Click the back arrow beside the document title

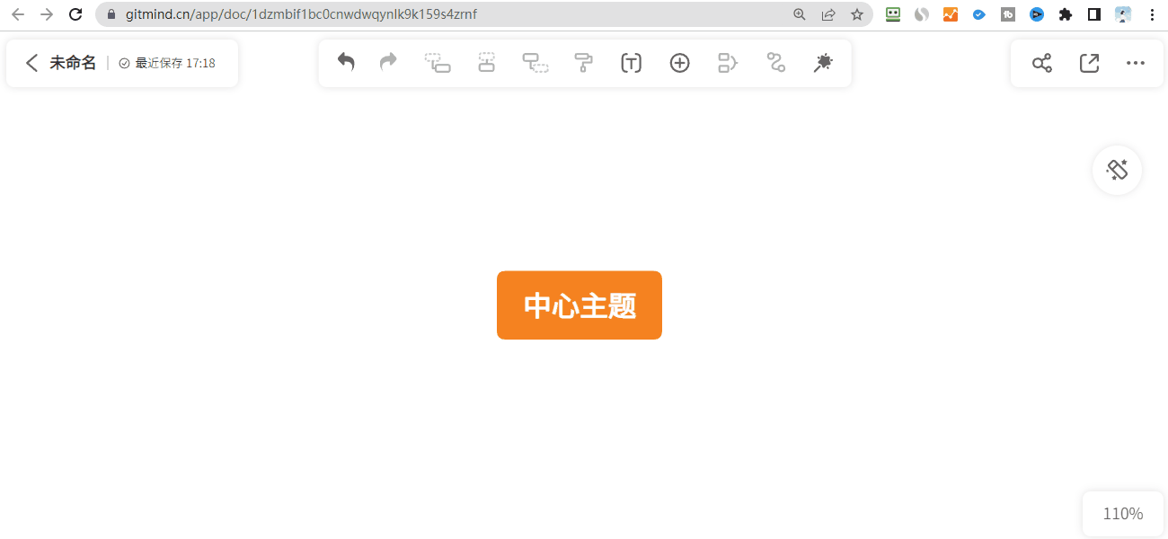[x=31, y=63]
